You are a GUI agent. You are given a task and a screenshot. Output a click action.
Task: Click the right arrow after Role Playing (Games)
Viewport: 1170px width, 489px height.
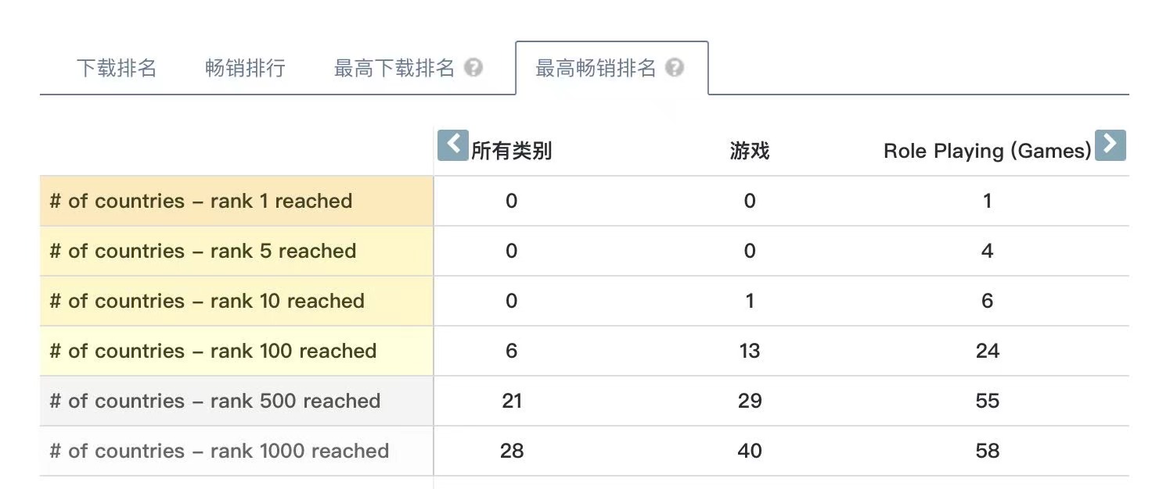click(x=1110, y=145)
